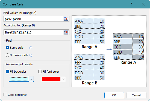
Task: Expand the backcolor dropdown arrow
Action: pos(31,79)
